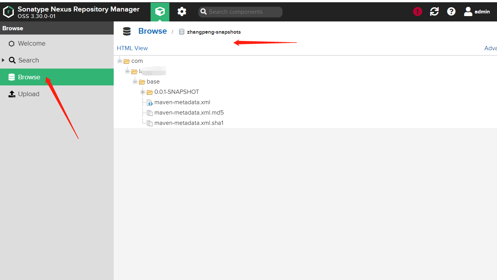Click the admin username label
The image size is (497, 280).
482,12
